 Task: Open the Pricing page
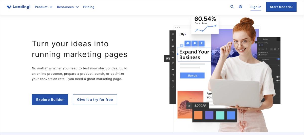[89, 7]
